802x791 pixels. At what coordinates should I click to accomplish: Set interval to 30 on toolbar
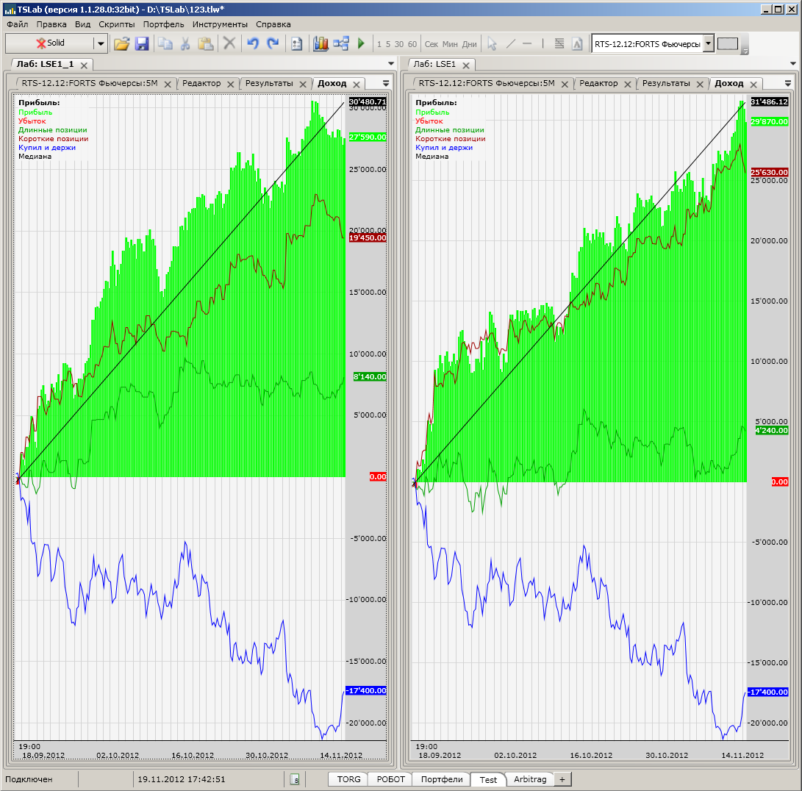(399, 45)
